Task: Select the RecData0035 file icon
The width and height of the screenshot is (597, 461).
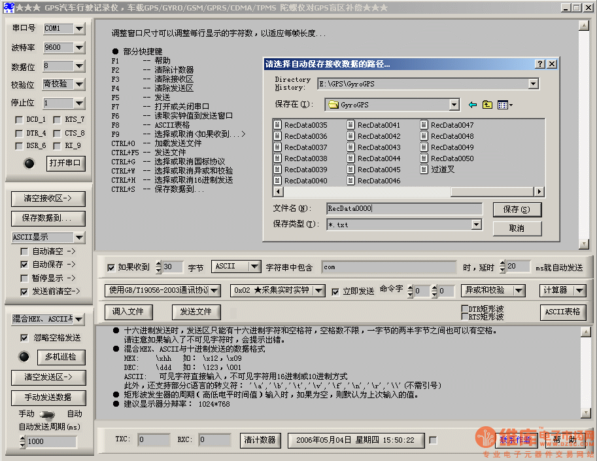Action: [x=277, y=125]
